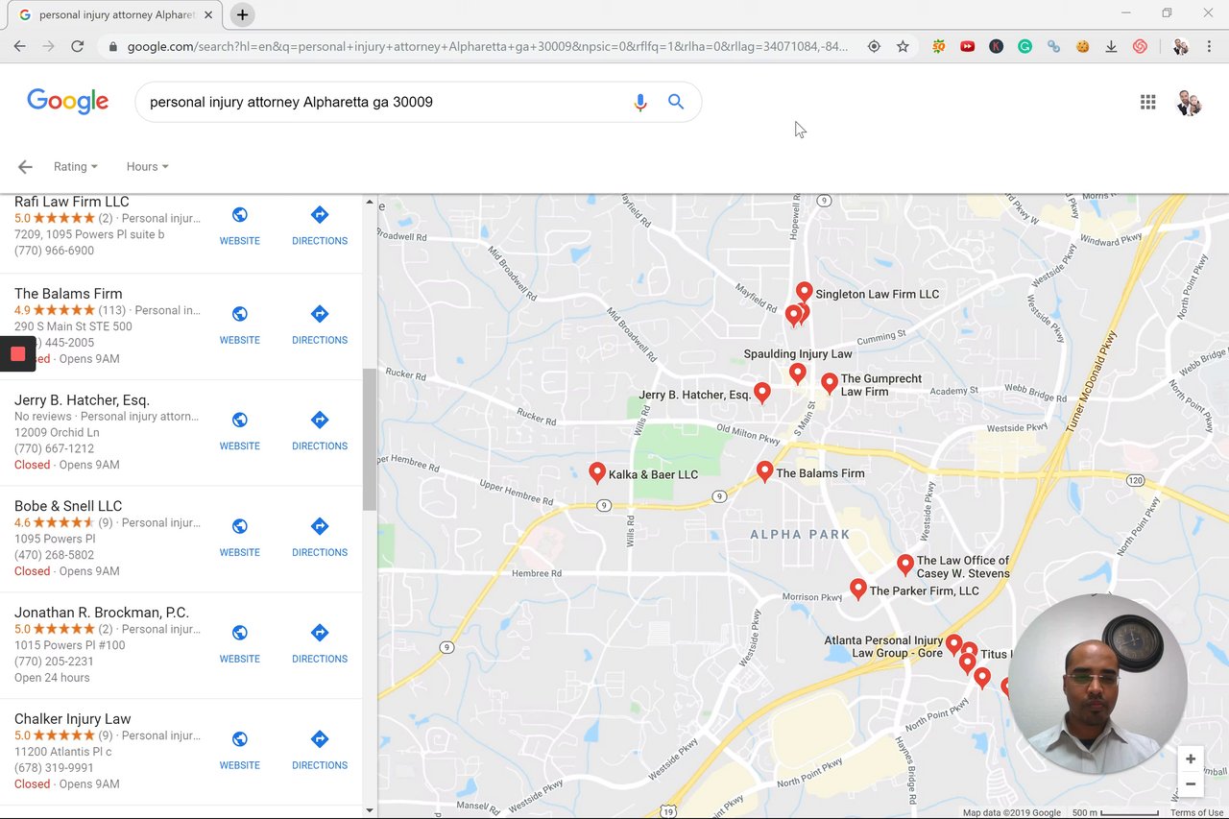This screenshot has height=819, width=1229.
Task: Click Atlanta Personal Injury Law Group pin
Action: tap(953, 644)
